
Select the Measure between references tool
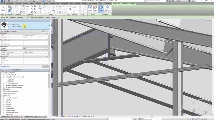(x=74, y=11)
